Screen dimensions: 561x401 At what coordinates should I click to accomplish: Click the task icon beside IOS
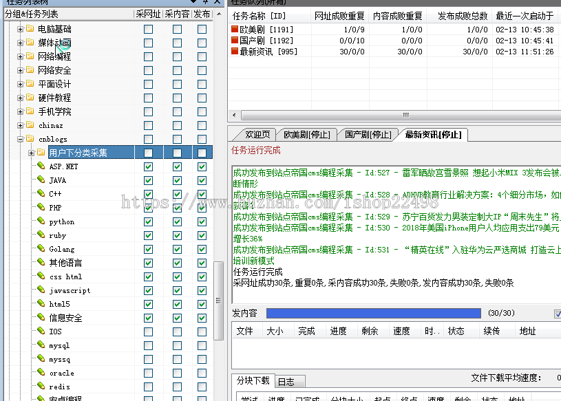41,331
